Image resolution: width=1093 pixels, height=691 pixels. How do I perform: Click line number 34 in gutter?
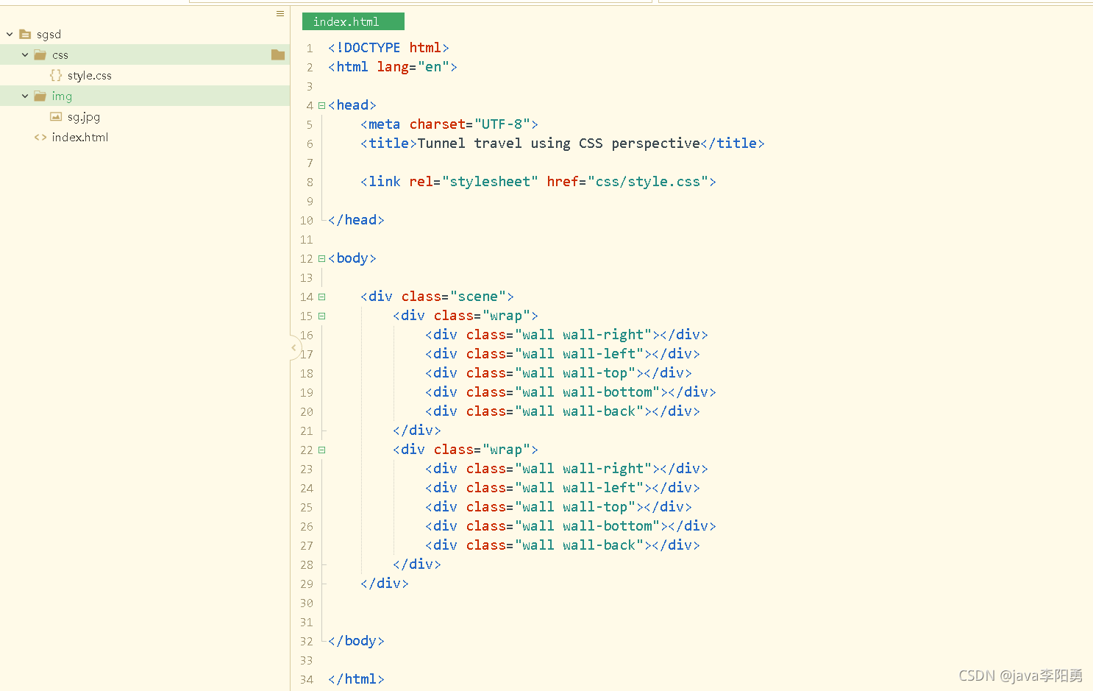tap(307, 680)
